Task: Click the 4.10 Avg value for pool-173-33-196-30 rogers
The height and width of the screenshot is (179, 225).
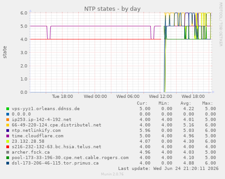Action: 189,158
